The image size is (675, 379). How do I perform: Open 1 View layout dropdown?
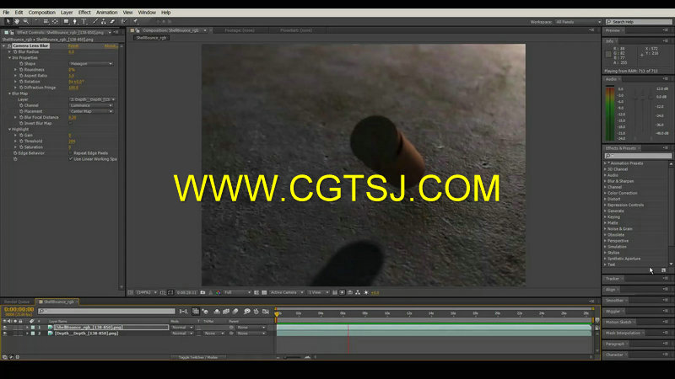[x=318, y=292]
